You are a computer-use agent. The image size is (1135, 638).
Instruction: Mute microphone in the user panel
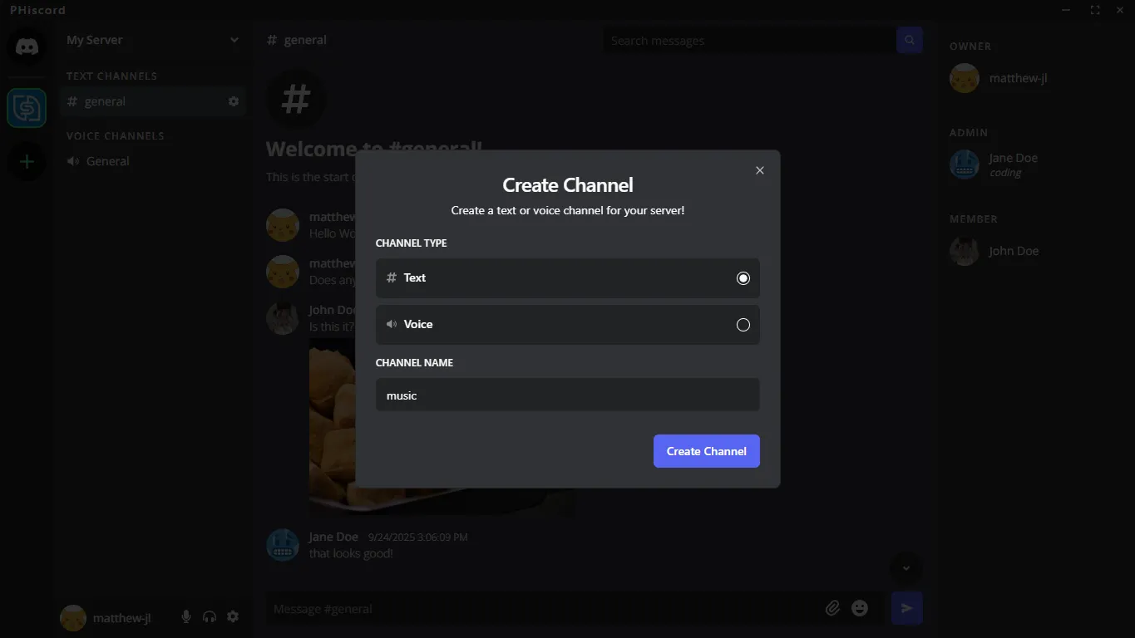pyautogui.click(x=186, y=616)
